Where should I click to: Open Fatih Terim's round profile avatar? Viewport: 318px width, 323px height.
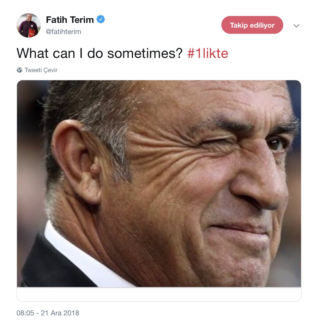click(x=29, y=25)
